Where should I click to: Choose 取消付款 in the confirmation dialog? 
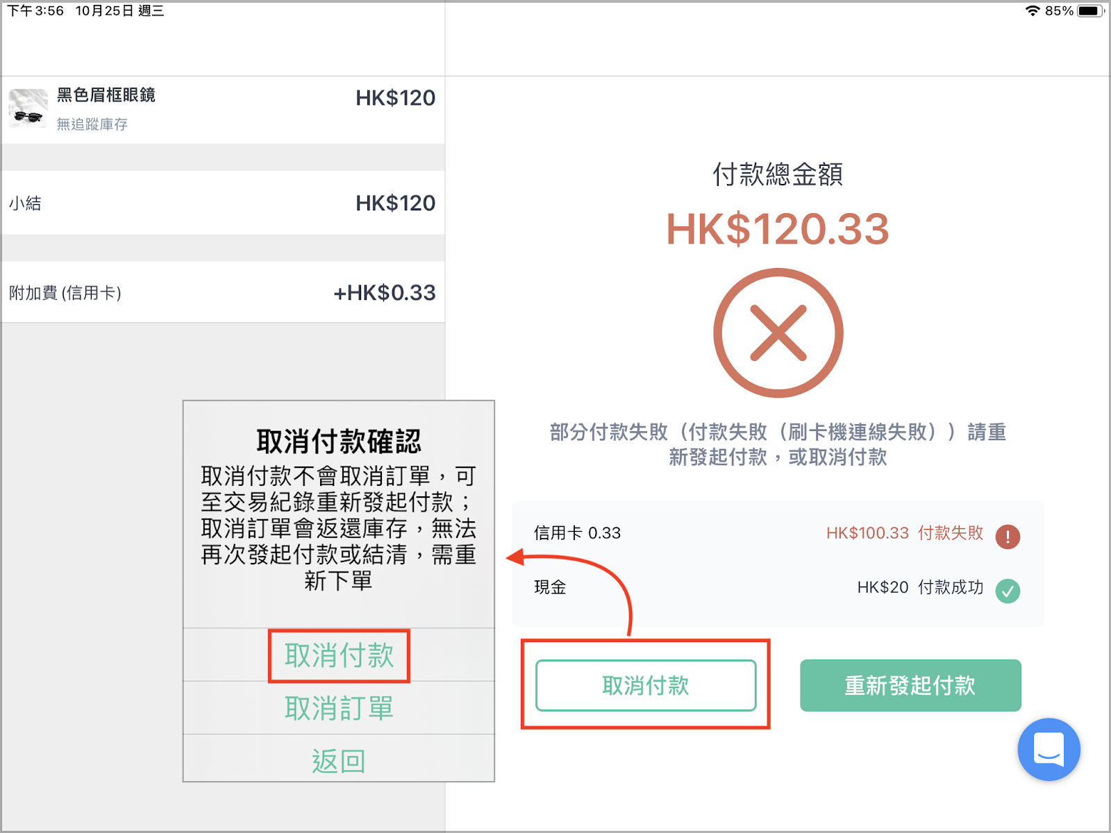[339, 655]
